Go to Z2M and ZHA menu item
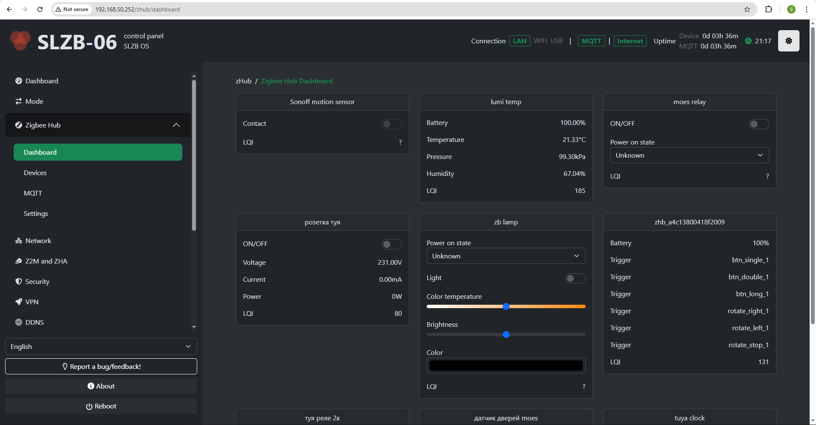Screen dimensions: 816x425 point(46,261)
